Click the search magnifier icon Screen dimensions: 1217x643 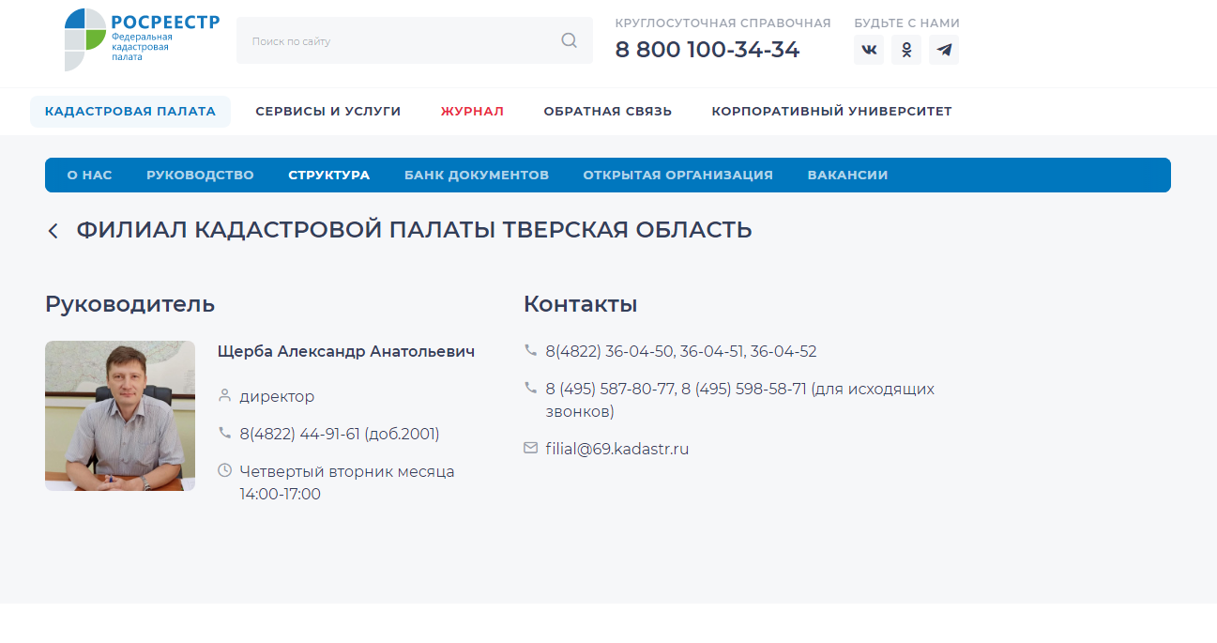pyautogui.click(x=569, y=40)
